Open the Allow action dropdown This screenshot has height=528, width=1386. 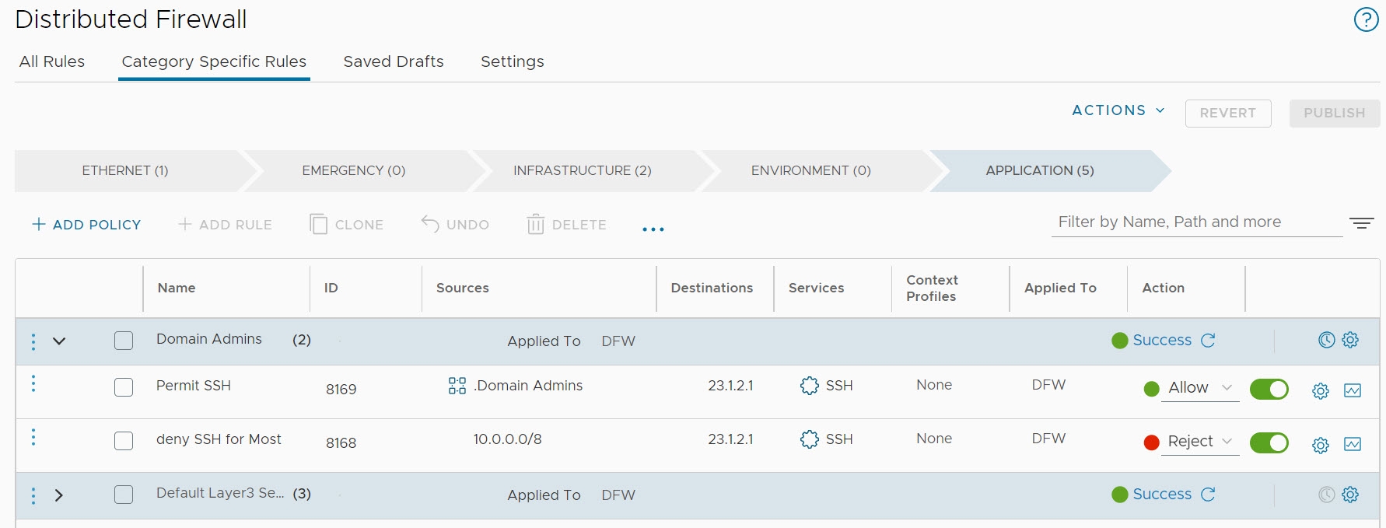coord(1199,388)
